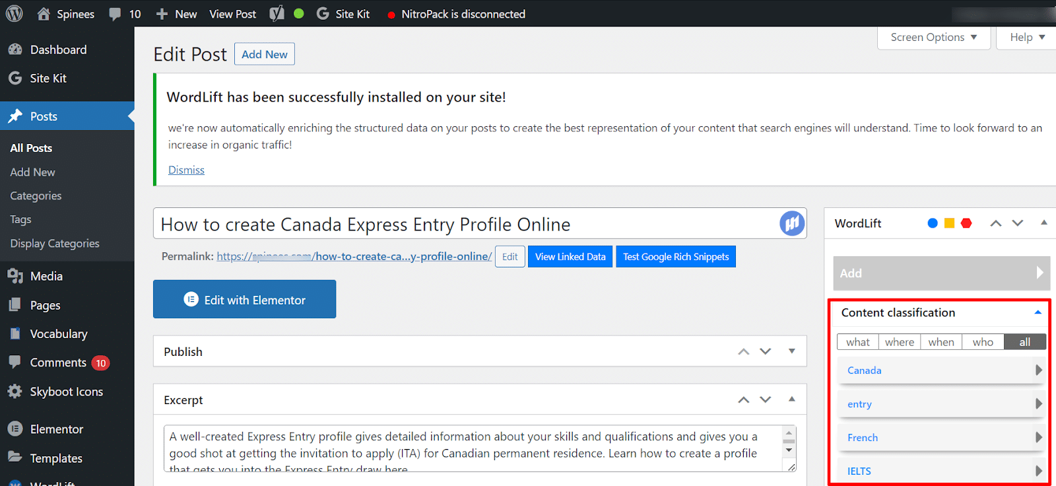The height and width of the screenshot is (486, 1056).
Task: Open the Vocabulary sidebar icon
Action: tap(15, 333)
